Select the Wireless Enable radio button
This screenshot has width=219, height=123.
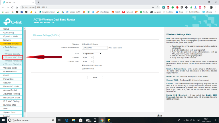tap(83, 44)
